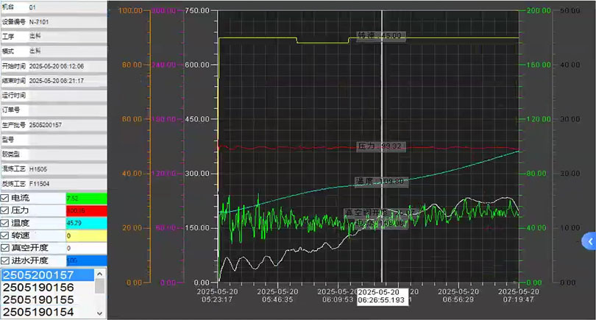Viewport: 596px width, 320px height.
Task: Select batch 2505190156 in the list
Action: click(40, 287)
